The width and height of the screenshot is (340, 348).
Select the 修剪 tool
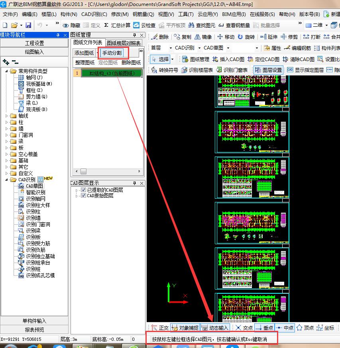pyautogui.click(x=289, y=37)
